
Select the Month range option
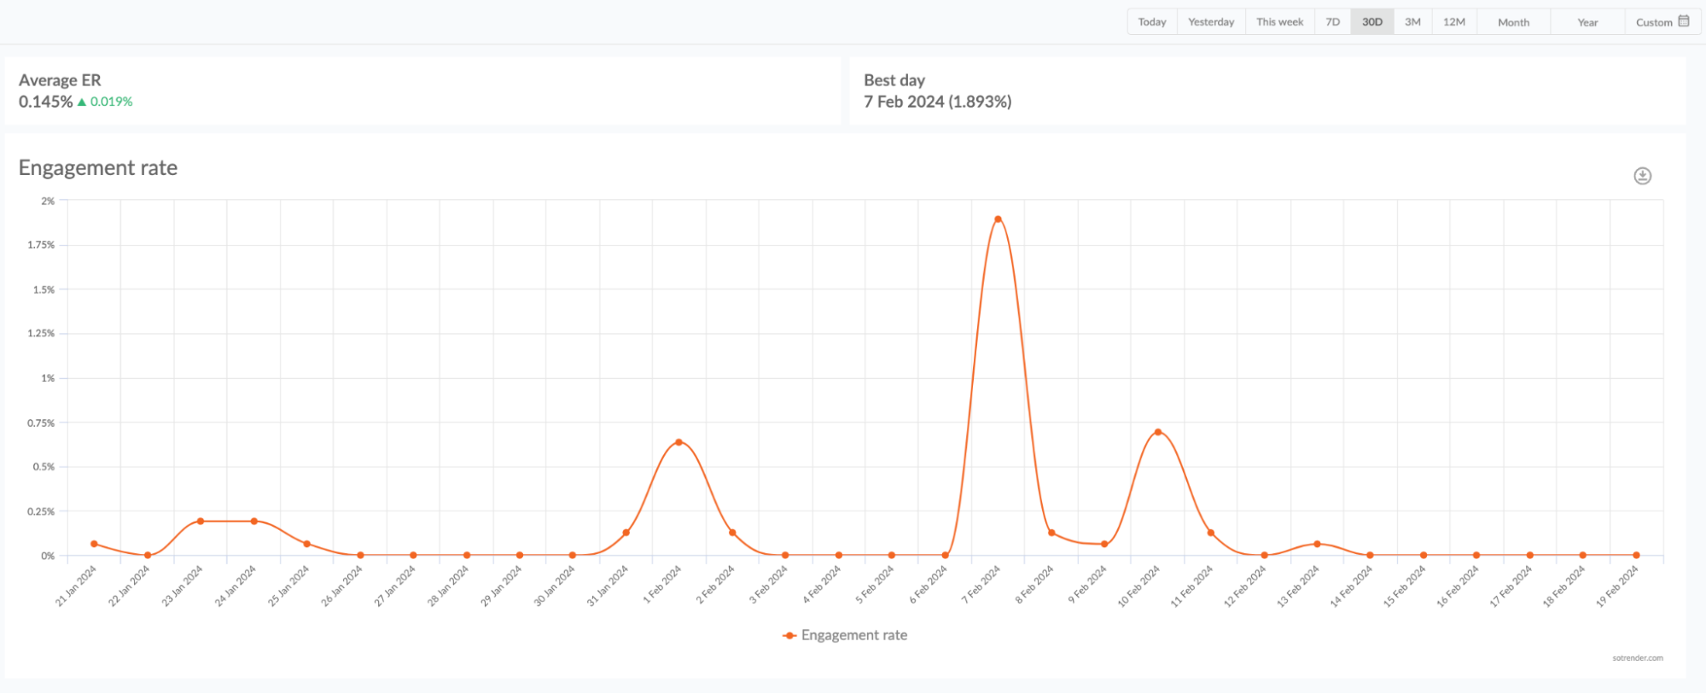pyautogui.click(x=1513, y=22)
